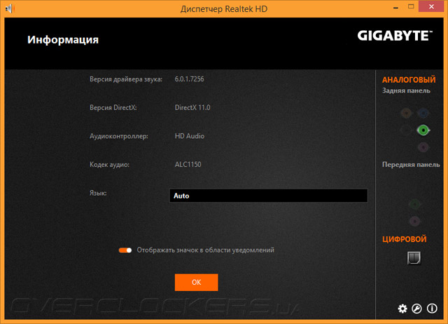Open the digital optical output icon
The height and width of the screenshot is (324, 448).
click(414, 258)
